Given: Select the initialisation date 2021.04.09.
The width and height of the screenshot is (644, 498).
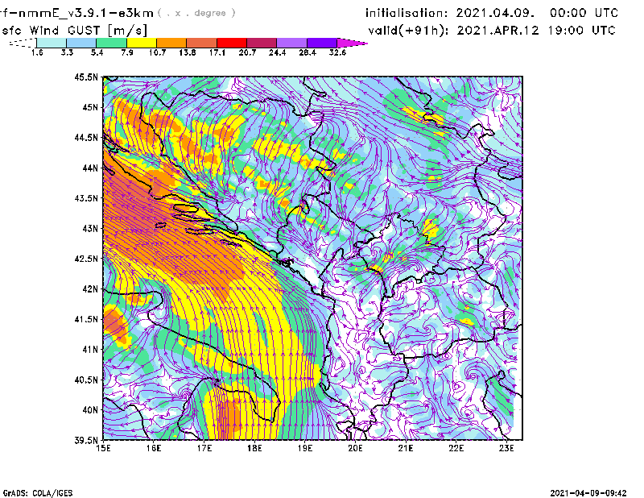Looking at the screenshot, I should [495, 13].
